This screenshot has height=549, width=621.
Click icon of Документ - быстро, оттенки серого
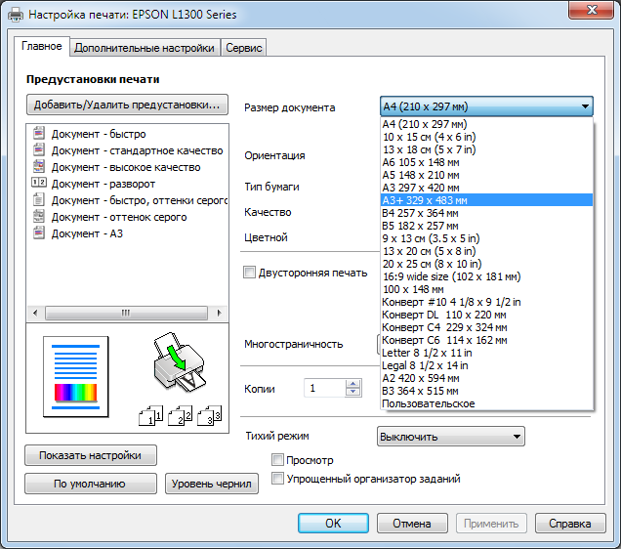(x=38, y=199)
